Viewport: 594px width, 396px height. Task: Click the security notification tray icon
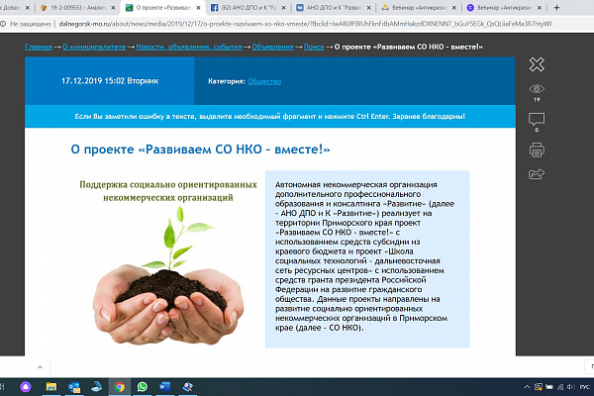539,387
